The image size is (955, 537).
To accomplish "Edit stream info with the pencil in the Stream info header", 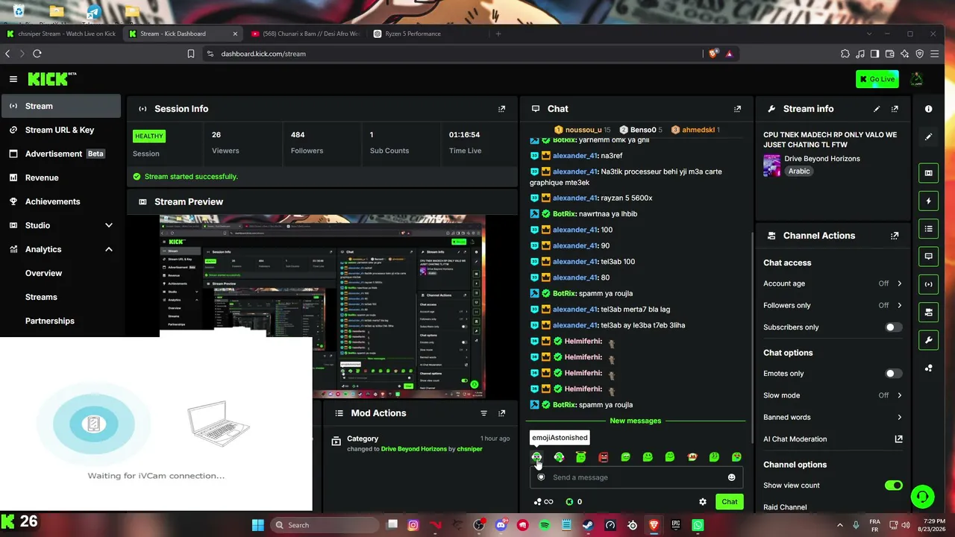I will coord(877,109).
